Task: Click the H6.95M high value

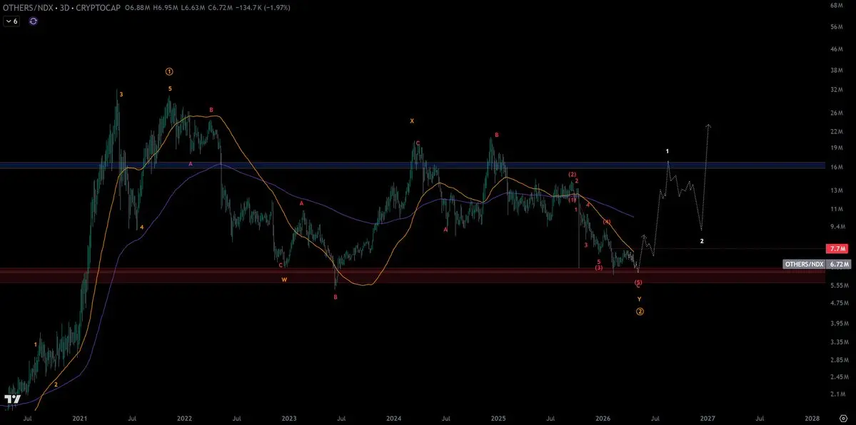Action: click(x=165, y=8)
